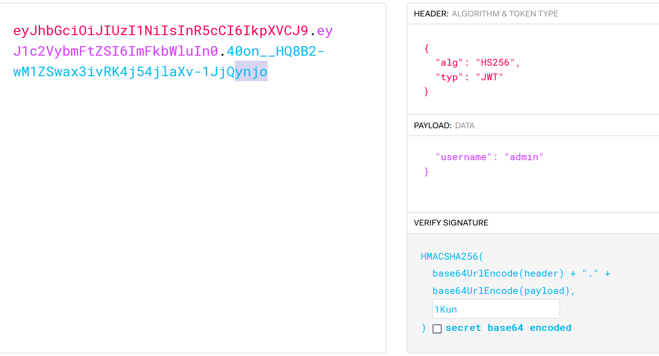Click the purple payload segment J1c2VybmFtZSI6ImFkbWluIn0
This screenshot has height=356, width=659.
(x=115, y=52)
